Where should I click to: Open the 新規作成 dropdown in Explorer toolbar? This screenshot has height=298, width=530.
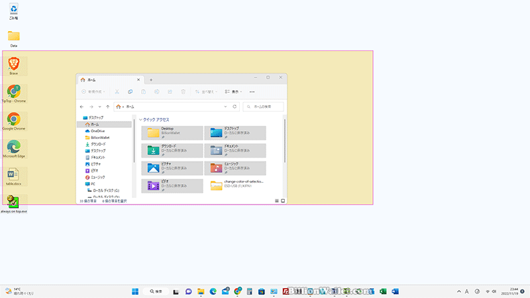tap(93, 91)
